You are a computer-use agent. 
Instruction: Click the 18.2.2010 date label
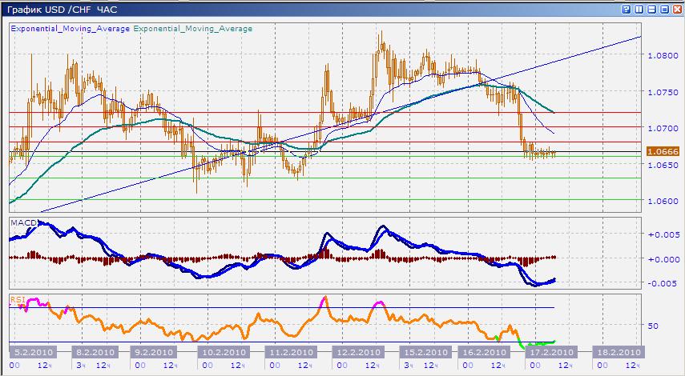618,352
